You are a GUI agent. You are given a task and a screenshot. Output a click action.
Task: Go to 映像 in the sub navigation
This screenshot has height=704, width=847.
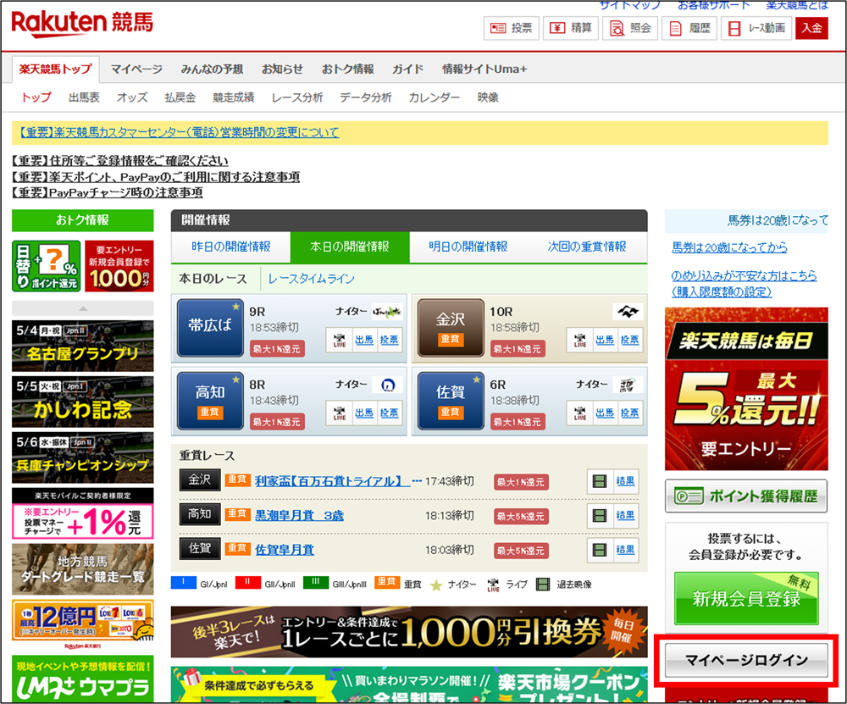point(488,97)
